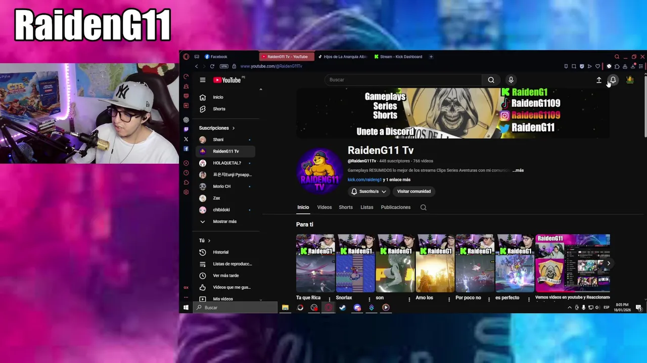Screen dimensions: 647x363
Task: Click the YouTube search magnifier button
Action: click(491, 80)
